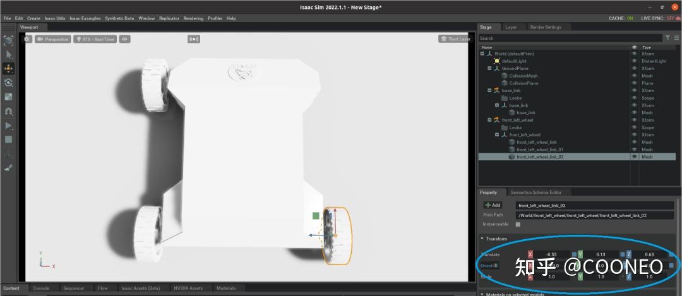This screenshot has width=682, height=296.
Task: Stop the simulation with Stop button
Action: 8,139
